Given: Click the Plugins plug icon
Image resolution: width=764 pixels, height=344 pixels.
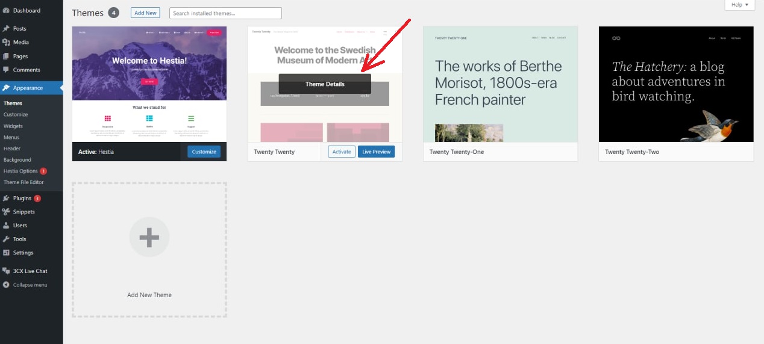Looking at the screenshot, I should pyautogui.click(x=6, y=198).
